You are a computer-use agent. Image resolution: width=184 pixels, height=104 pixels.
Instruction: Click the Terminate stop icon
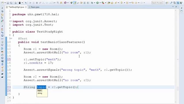(x=37, y=3)
